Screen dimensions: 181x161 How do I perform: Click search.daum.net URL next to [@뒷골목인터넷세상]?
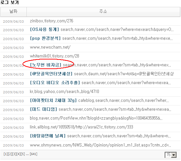coord(124,74)
